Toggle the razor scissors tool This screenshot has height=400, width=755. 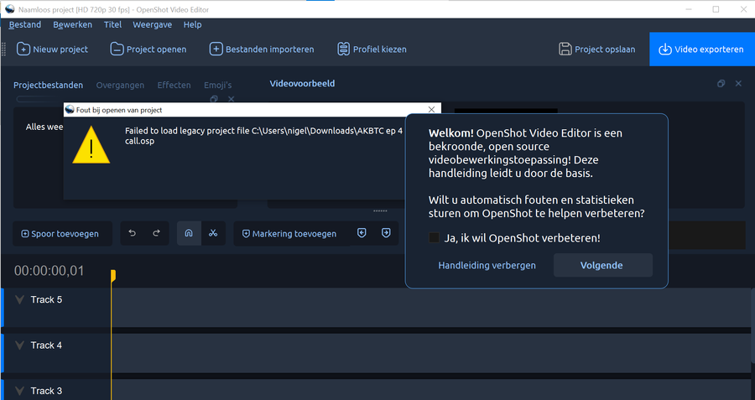pos(213,233)
